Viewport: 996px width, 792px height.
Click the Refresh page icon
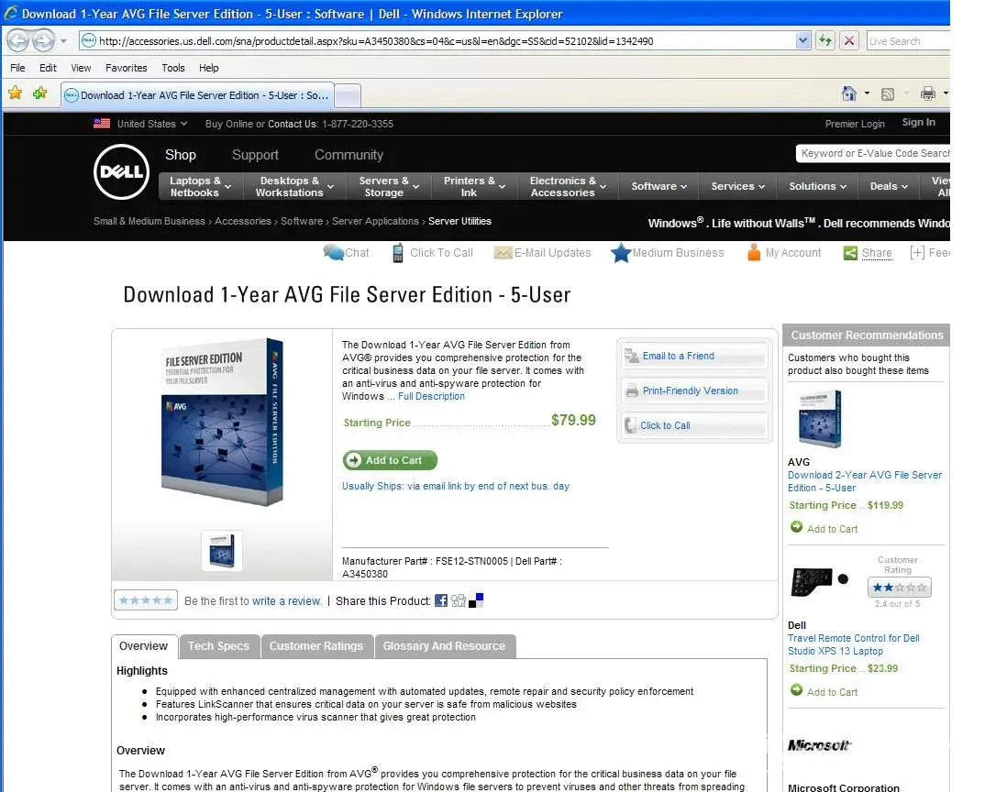[x=825, y=40]
